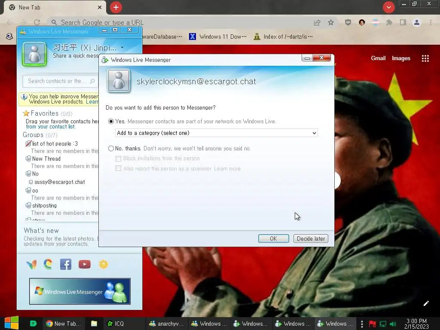
Task: Open the MSN butterfly icon in Messenger
Action: pyautogui.click(x=31, y=264)
